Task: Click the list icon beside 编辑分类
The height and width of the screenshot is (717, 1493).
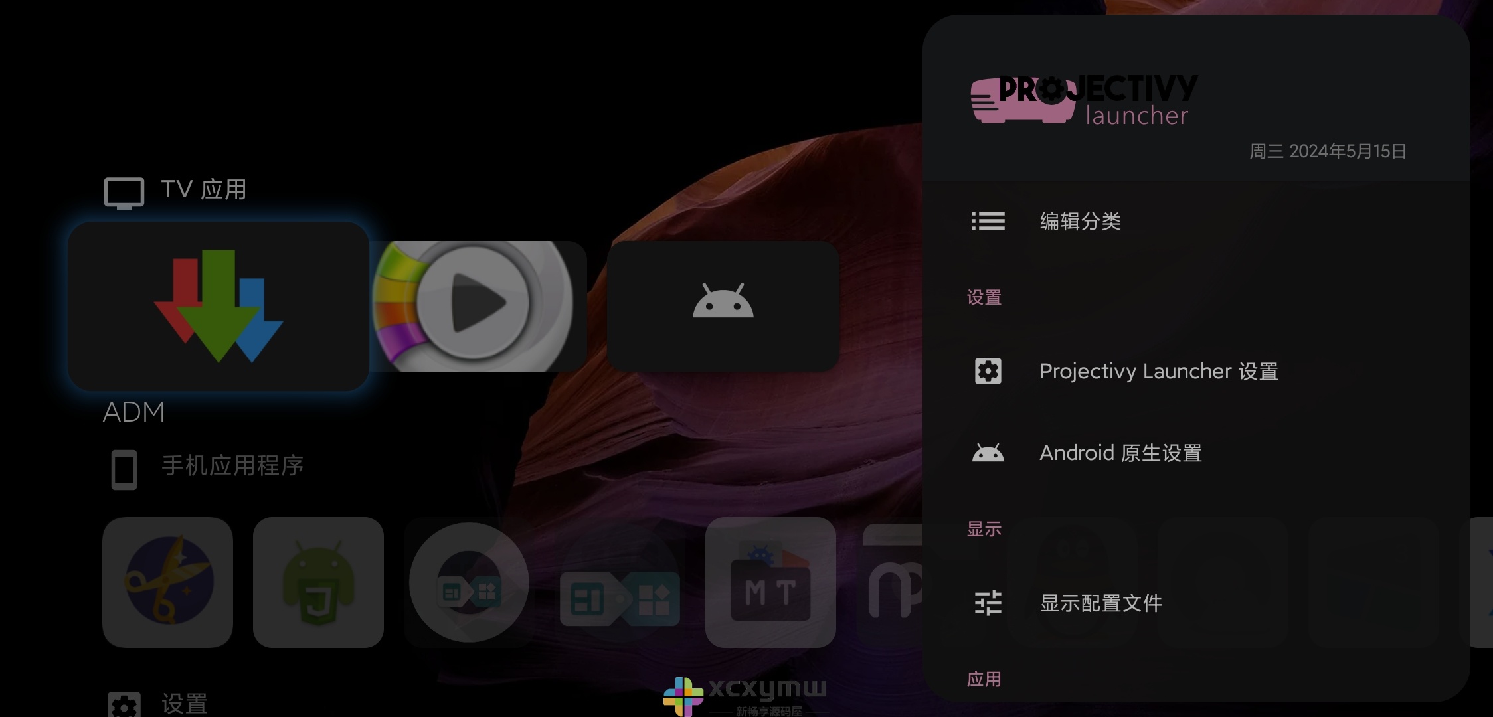Action: [988, 222]
